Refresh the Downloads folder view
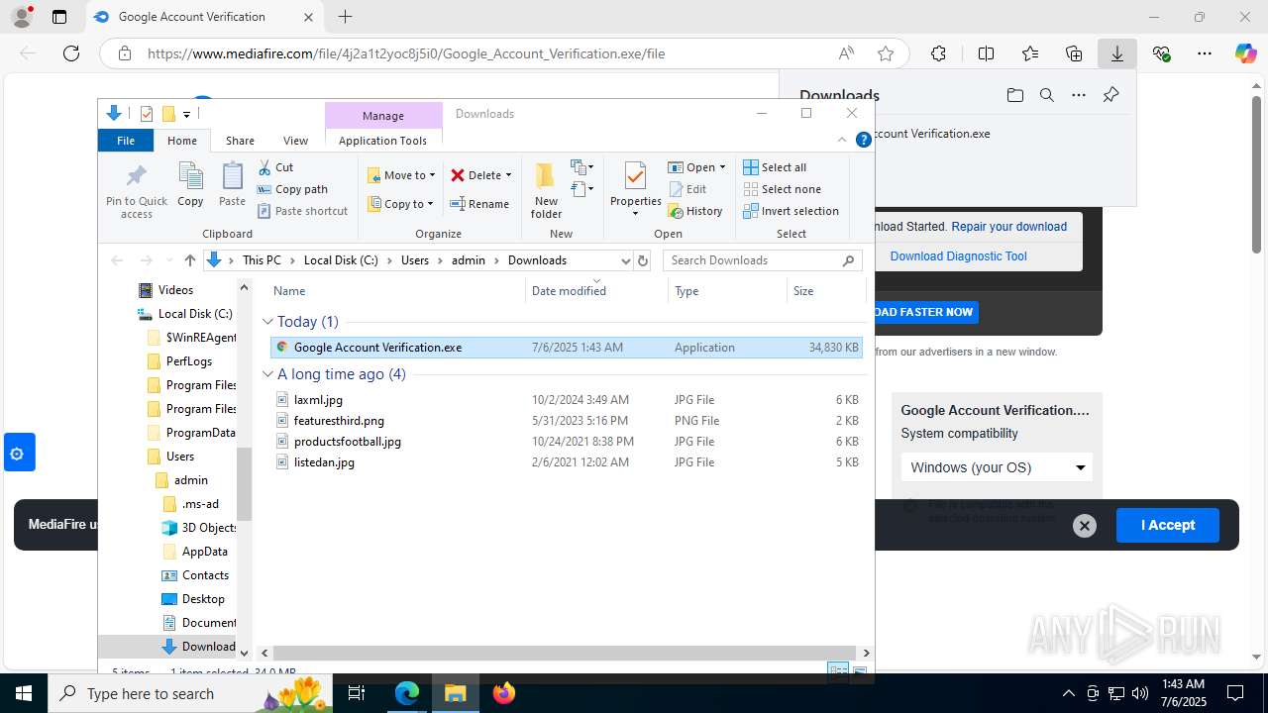This screenshot has width=1268, height=713. [643, 260]
